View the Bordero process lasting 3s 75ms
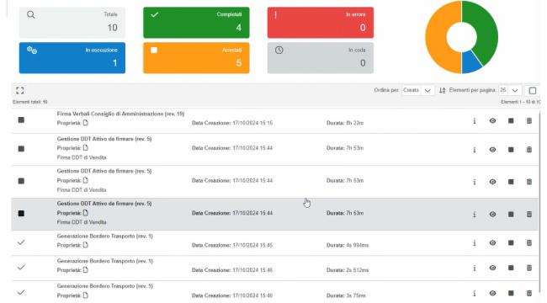547x303 pixels. (x=492, y=293)
